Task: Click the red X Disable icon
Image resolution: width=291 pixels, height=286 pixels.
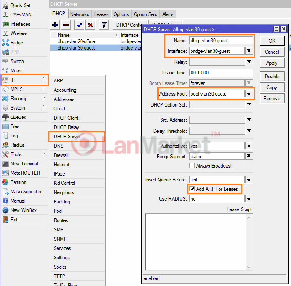Action: (x=90, y=25)
